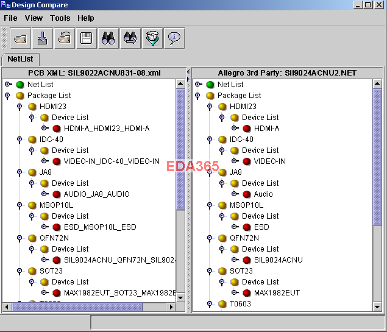
Task: Expand Net List node in right panel
Action: pyautogui.click(x=199, y=84)
